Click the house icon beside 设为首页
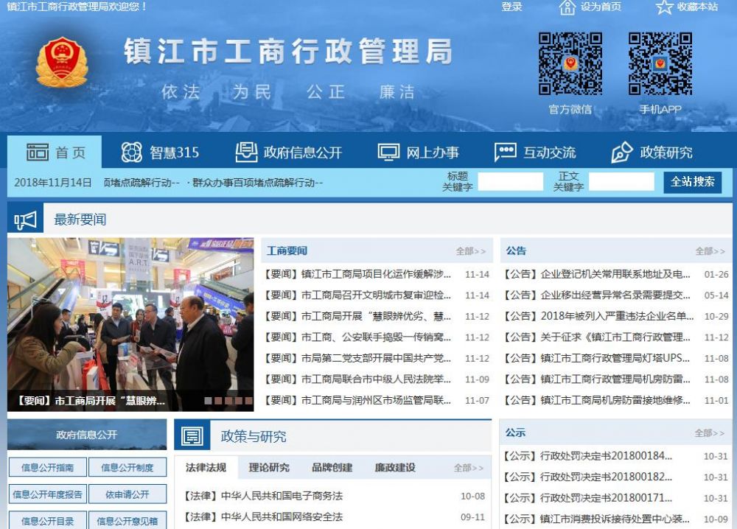The height and width of the screenshot is (529, 737). click(x=567, y=7)
